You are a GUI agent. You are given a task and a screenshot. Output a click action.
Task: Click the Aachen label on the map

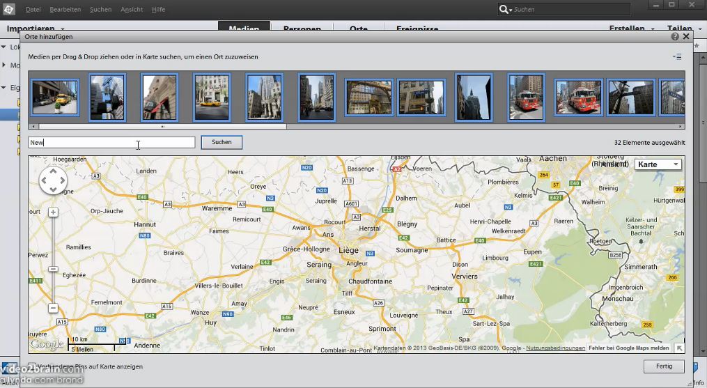click(x=553, y=159)
